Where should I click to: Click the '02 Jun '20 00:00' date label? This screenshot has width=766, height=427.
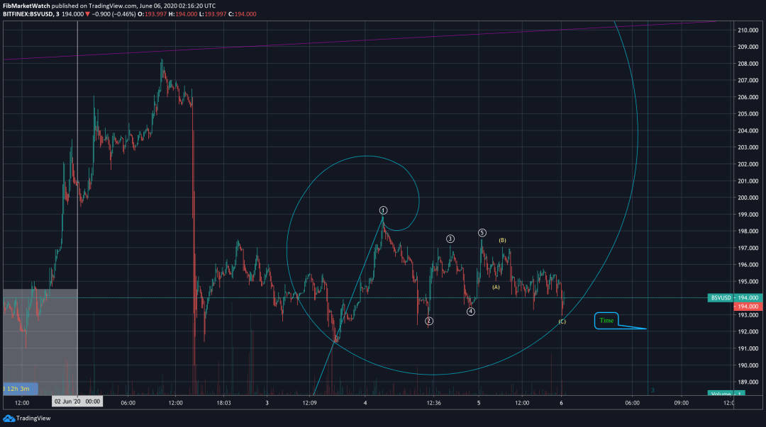pyautogui.click(x=76, y=402)
